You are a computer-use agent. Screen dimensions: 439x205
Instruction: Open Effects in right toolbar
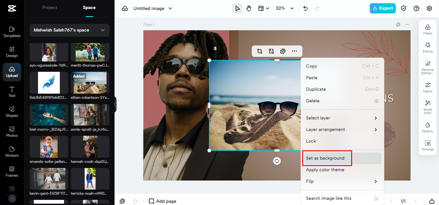coord(428,47)
